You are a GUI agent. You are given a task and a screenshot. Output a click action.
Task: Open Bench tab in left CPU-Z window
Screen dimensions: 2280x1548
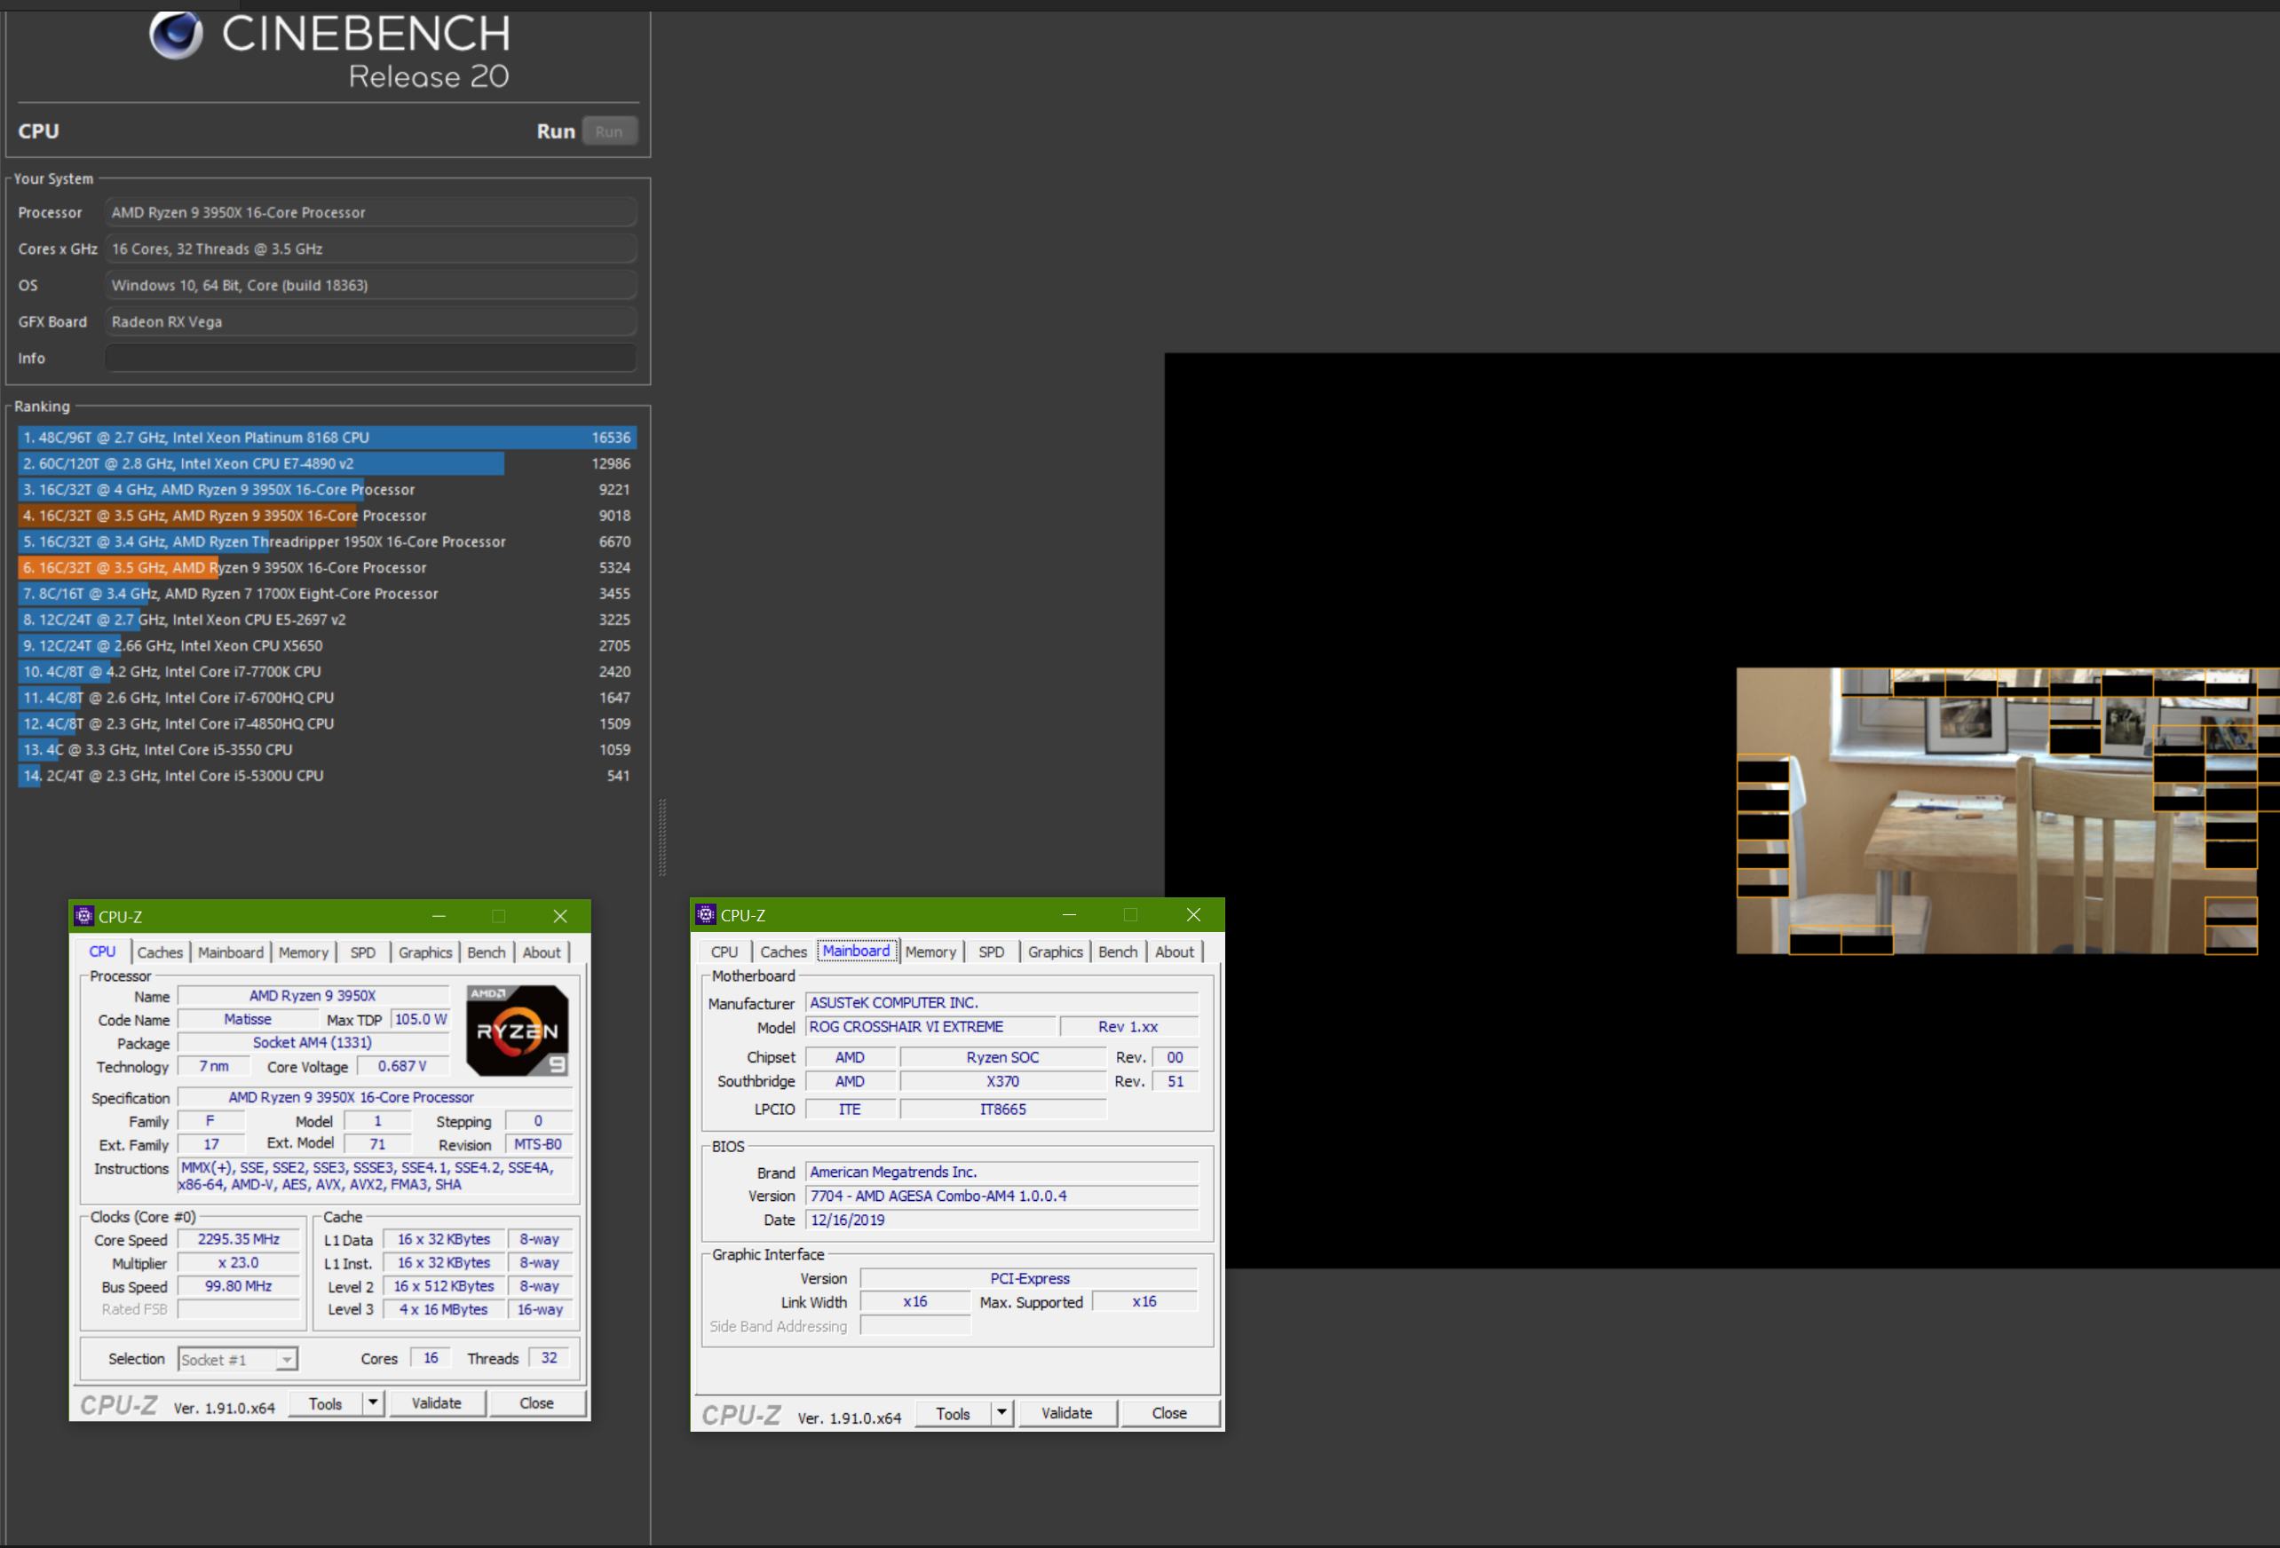tap(486, 952)
